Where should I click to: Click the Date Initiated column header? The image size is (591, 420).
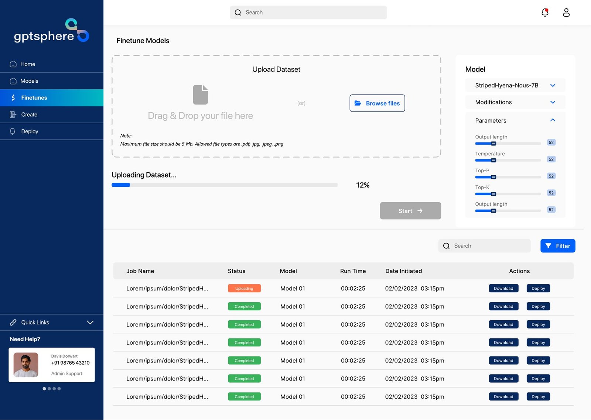click(403, 271)
